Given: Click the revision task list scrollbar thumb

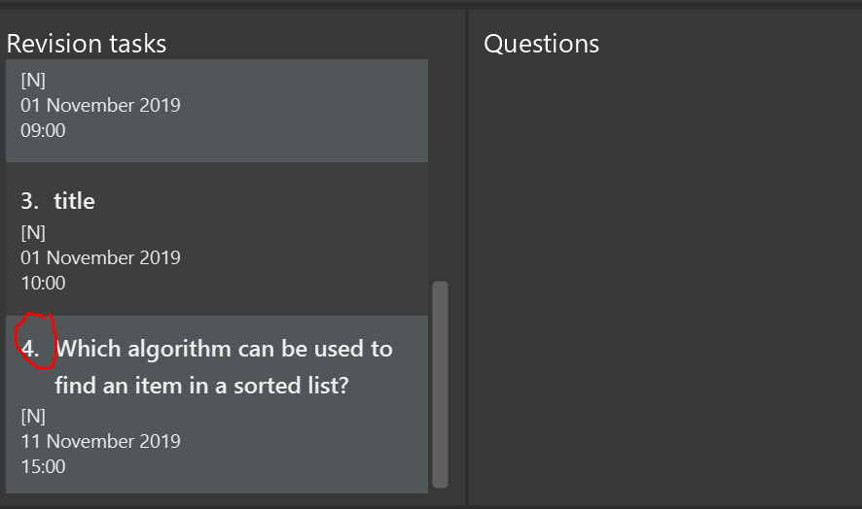Looking at the screenshot, I should coord(440,385).
